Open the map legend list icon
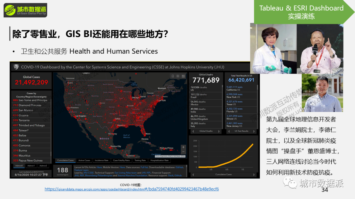355x199 pixels. coord(178,76)
